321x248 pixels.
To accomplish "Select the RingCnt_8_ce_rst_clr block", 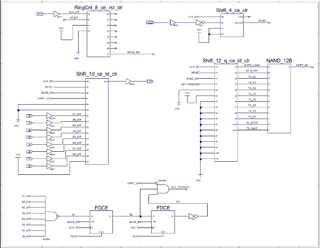I will (x=98, y=33).
